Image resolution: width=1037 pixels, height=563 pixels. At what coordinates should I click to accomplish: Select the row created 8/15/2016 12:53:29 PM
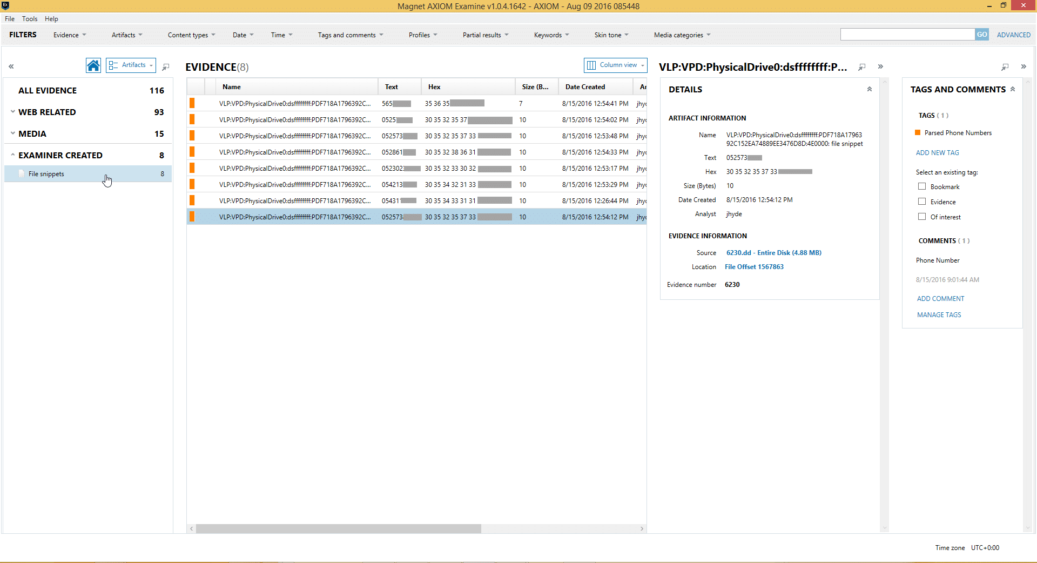point(416,184)
